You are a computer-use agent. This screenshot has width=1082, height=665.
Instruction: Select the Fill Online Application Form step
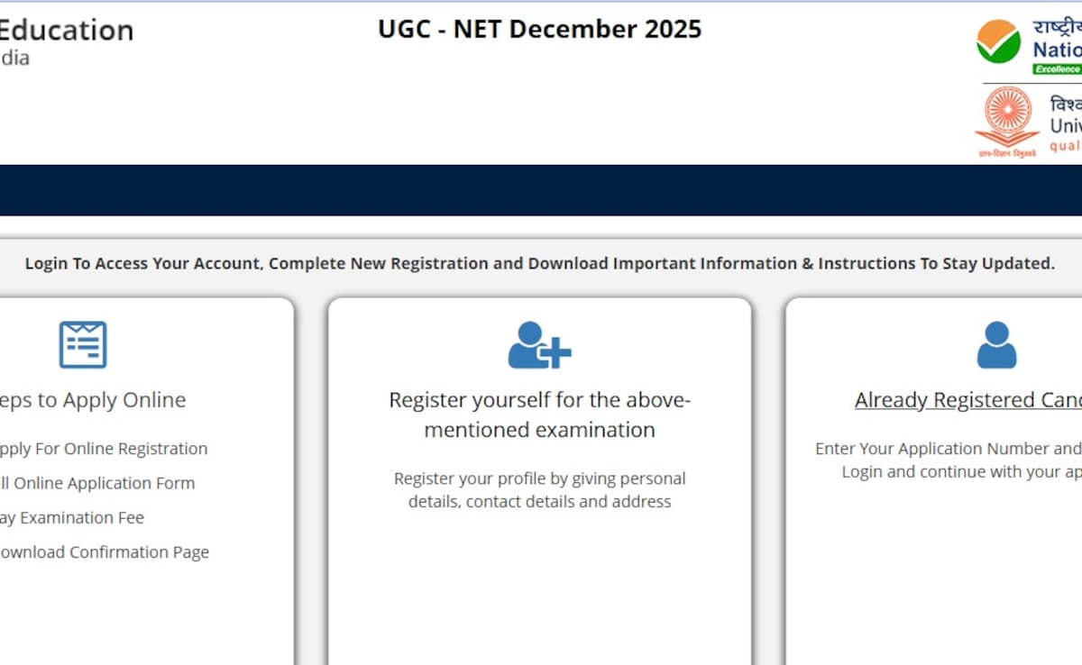pyautogui.click(x=97, y=483)
